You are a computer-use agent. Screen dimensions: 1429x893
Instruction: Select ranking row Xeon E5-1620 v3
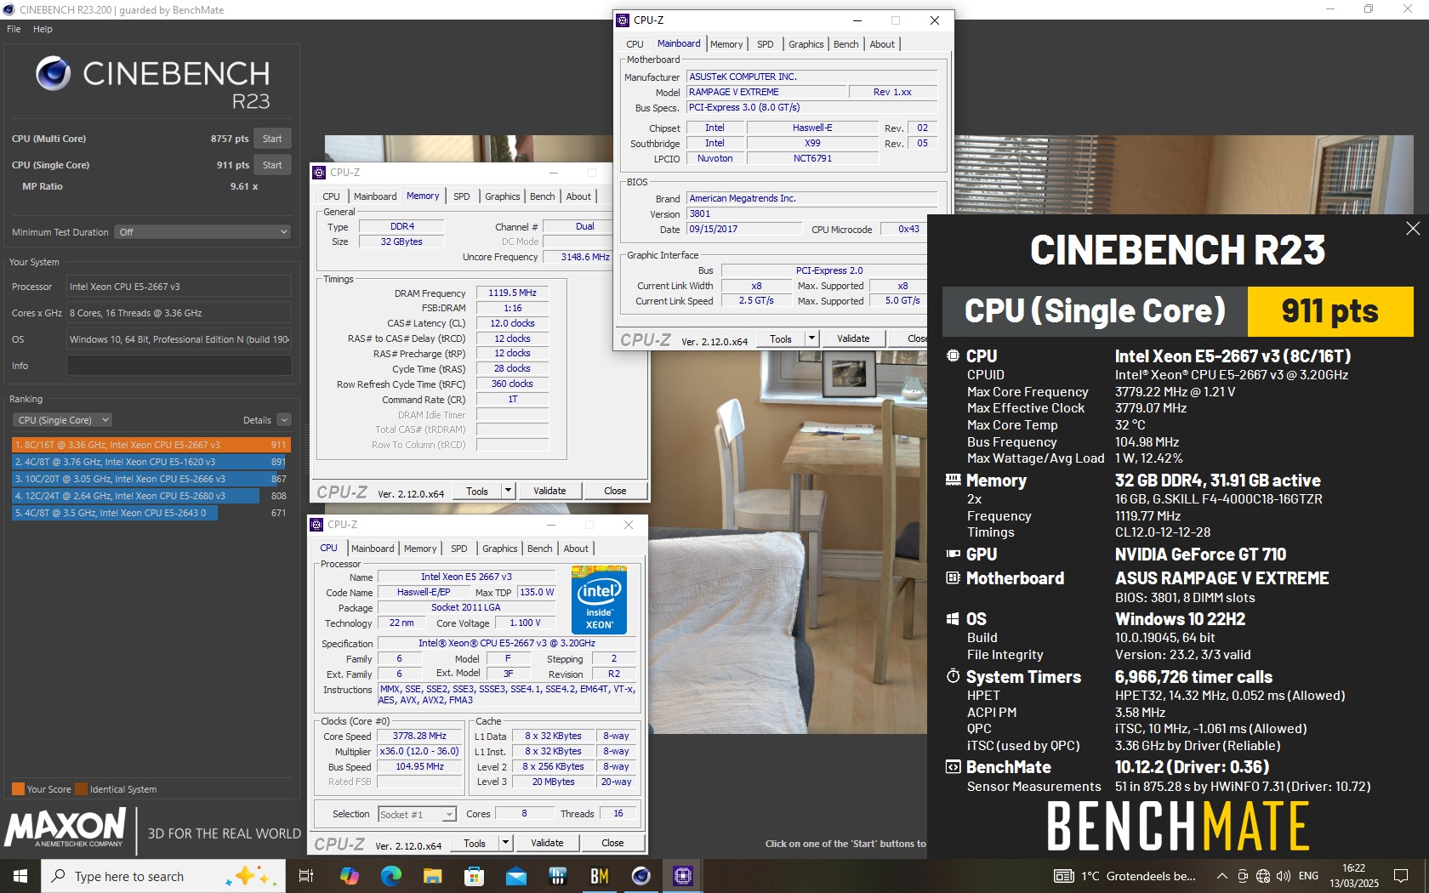151,462
